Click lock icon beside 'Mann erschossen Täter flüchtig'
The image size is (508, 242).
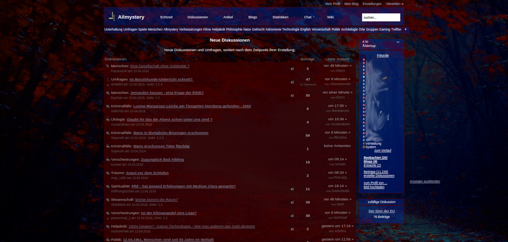coord(108,146)
